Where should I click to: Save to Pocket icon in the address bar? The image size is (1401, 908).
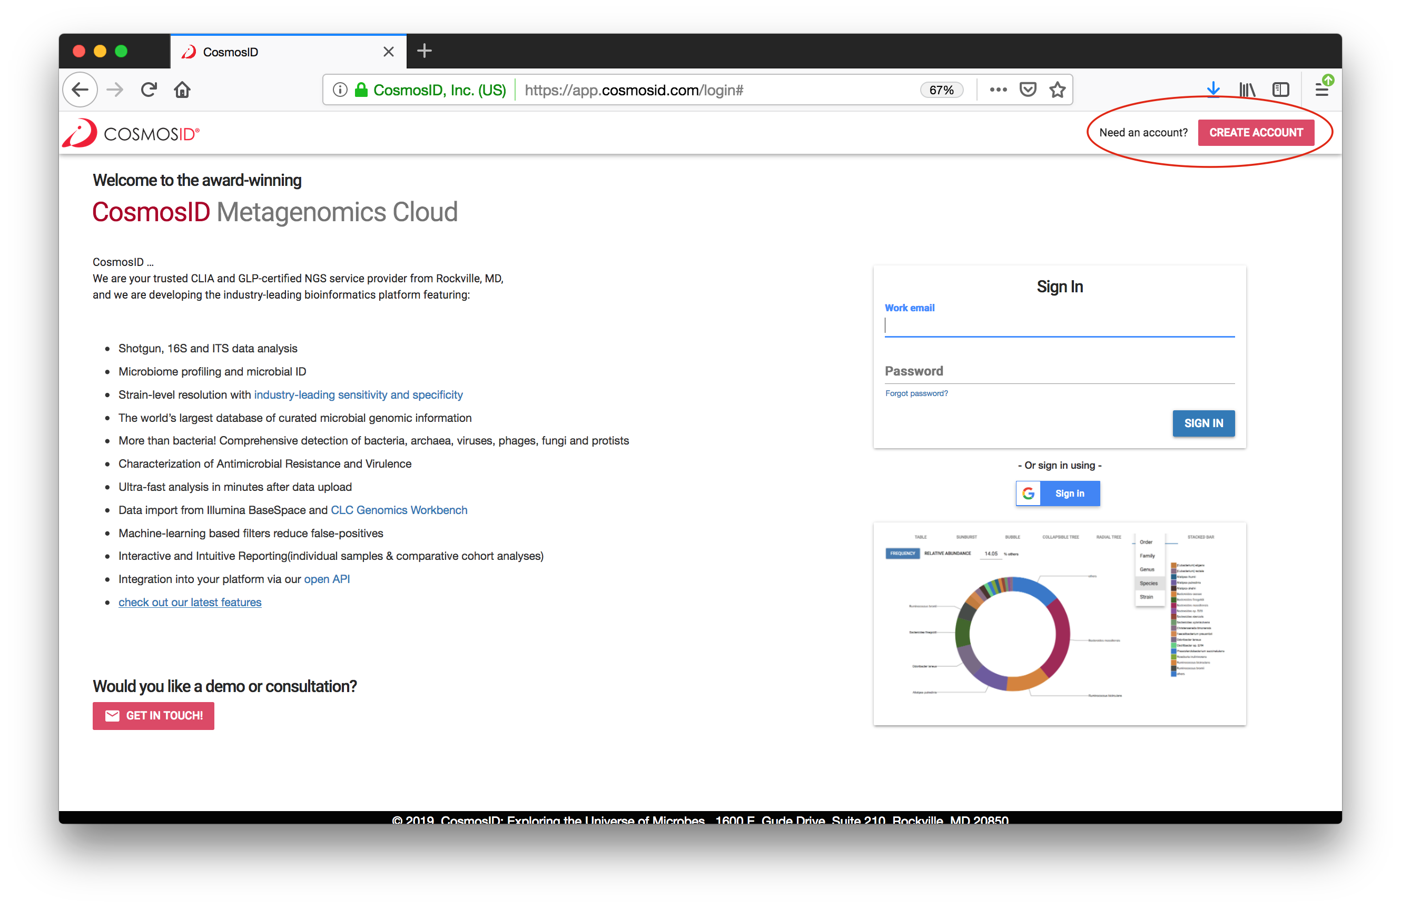click(x=1028, y=90)
